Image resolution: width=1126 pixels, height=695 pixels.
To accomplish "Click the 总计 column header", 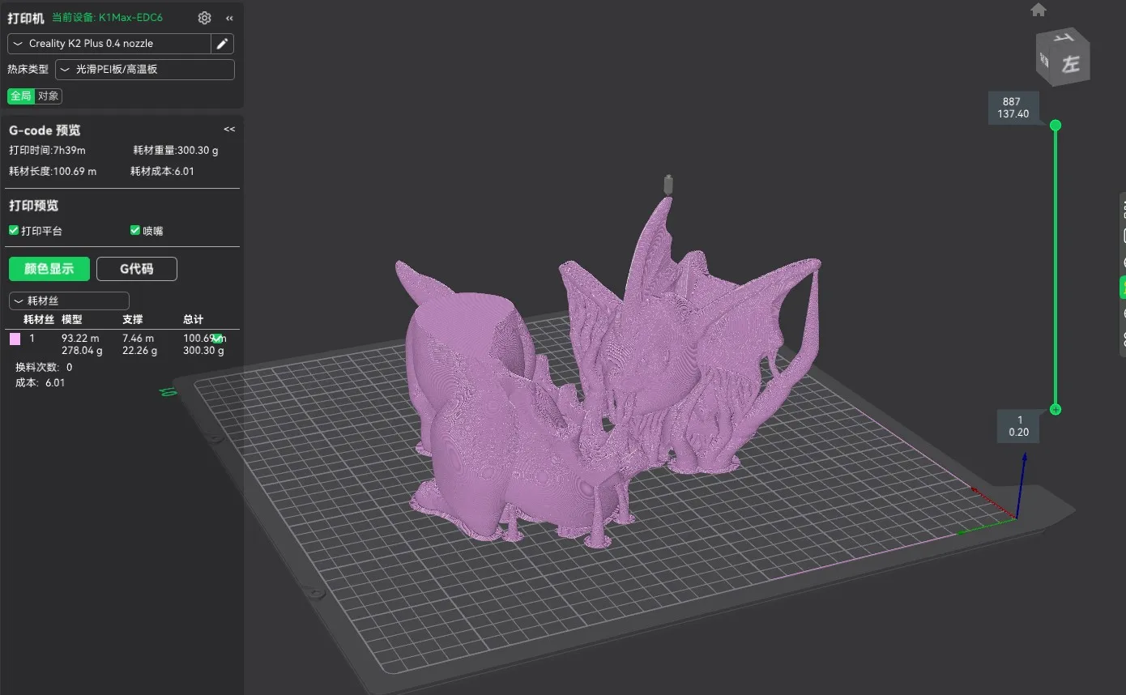I will click(x=194, y=320).
